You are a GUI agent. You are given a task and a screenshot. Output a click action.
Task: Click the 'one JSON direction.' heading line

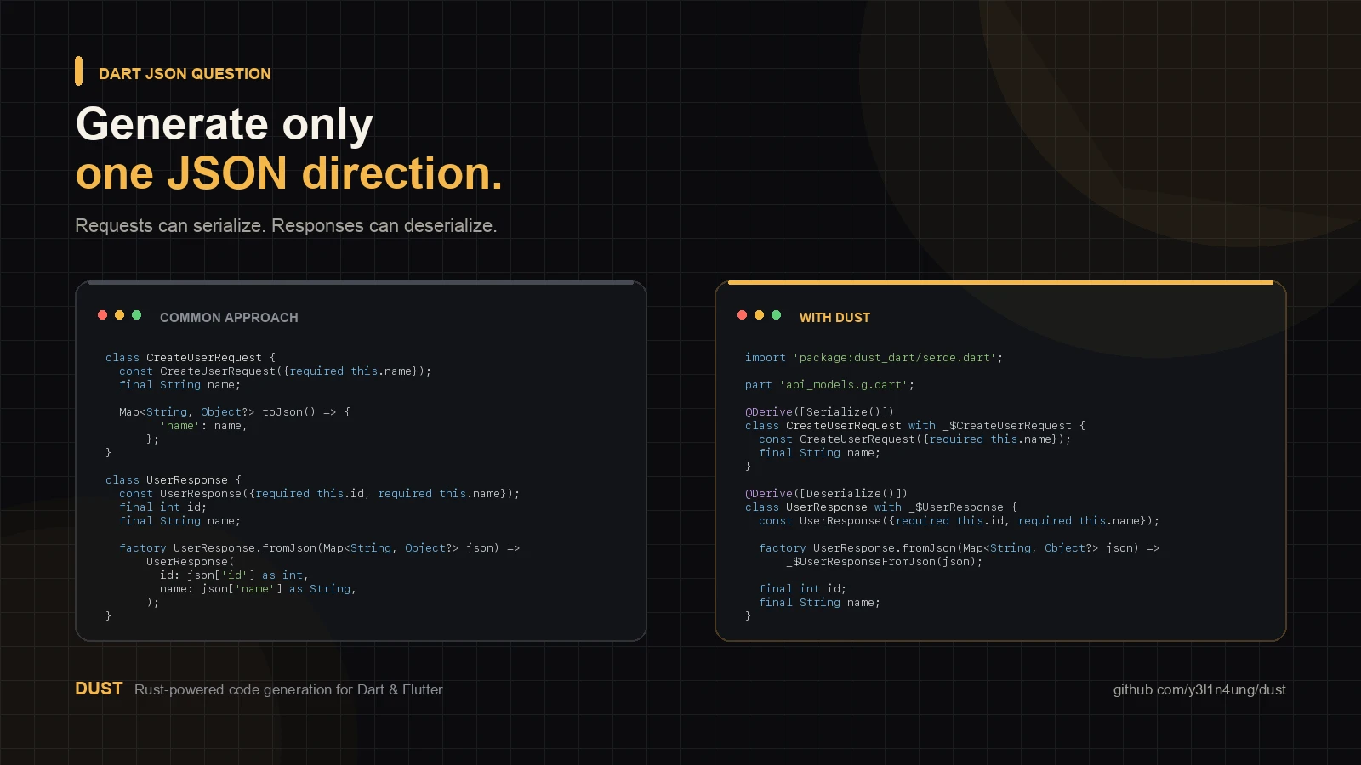pyautogui.click(x=289, y=173)
